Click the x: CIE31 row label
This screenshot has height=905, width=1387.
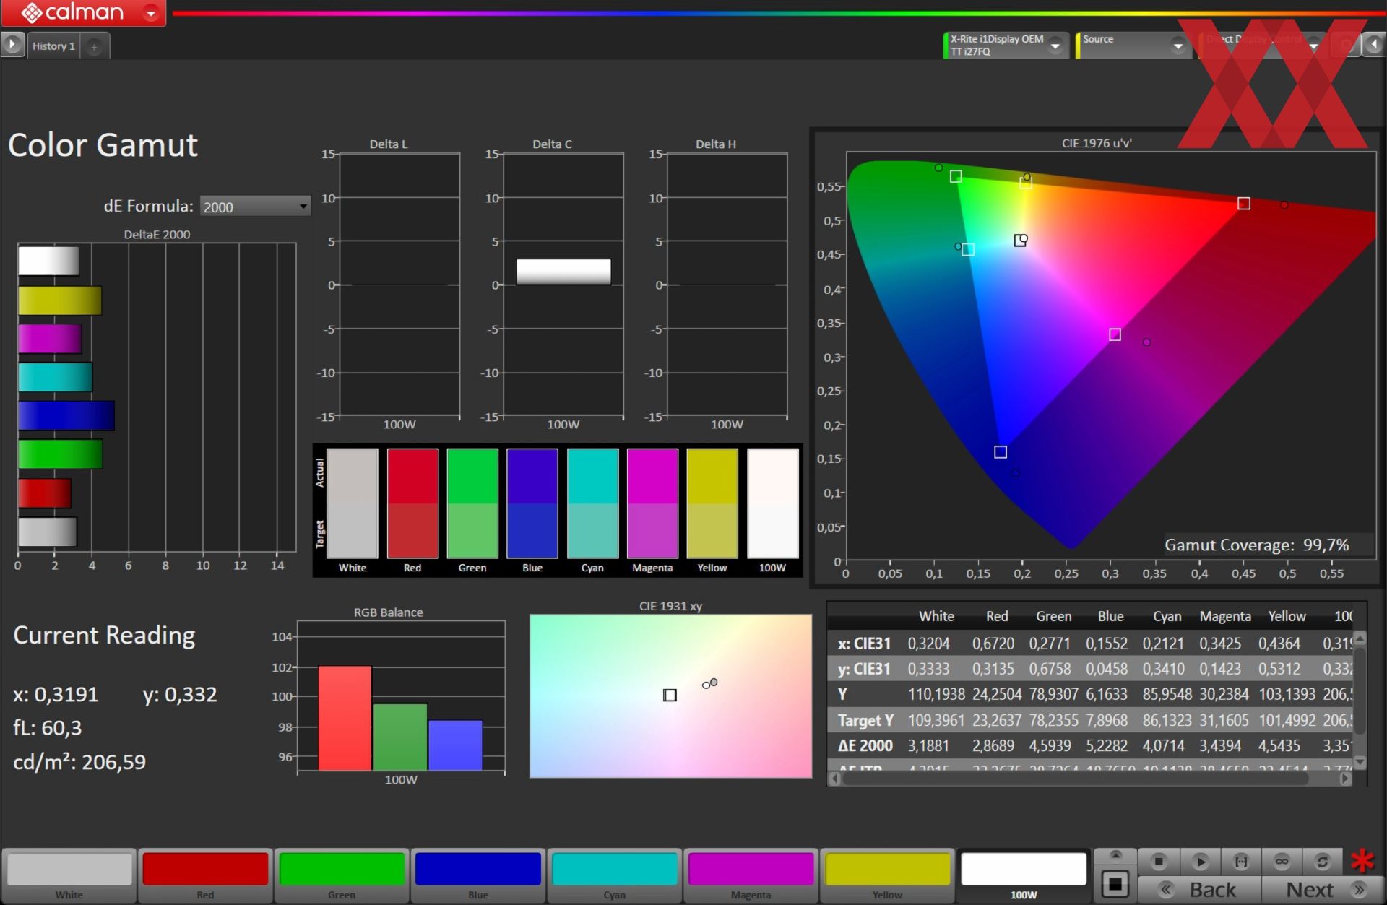point(864,643)
